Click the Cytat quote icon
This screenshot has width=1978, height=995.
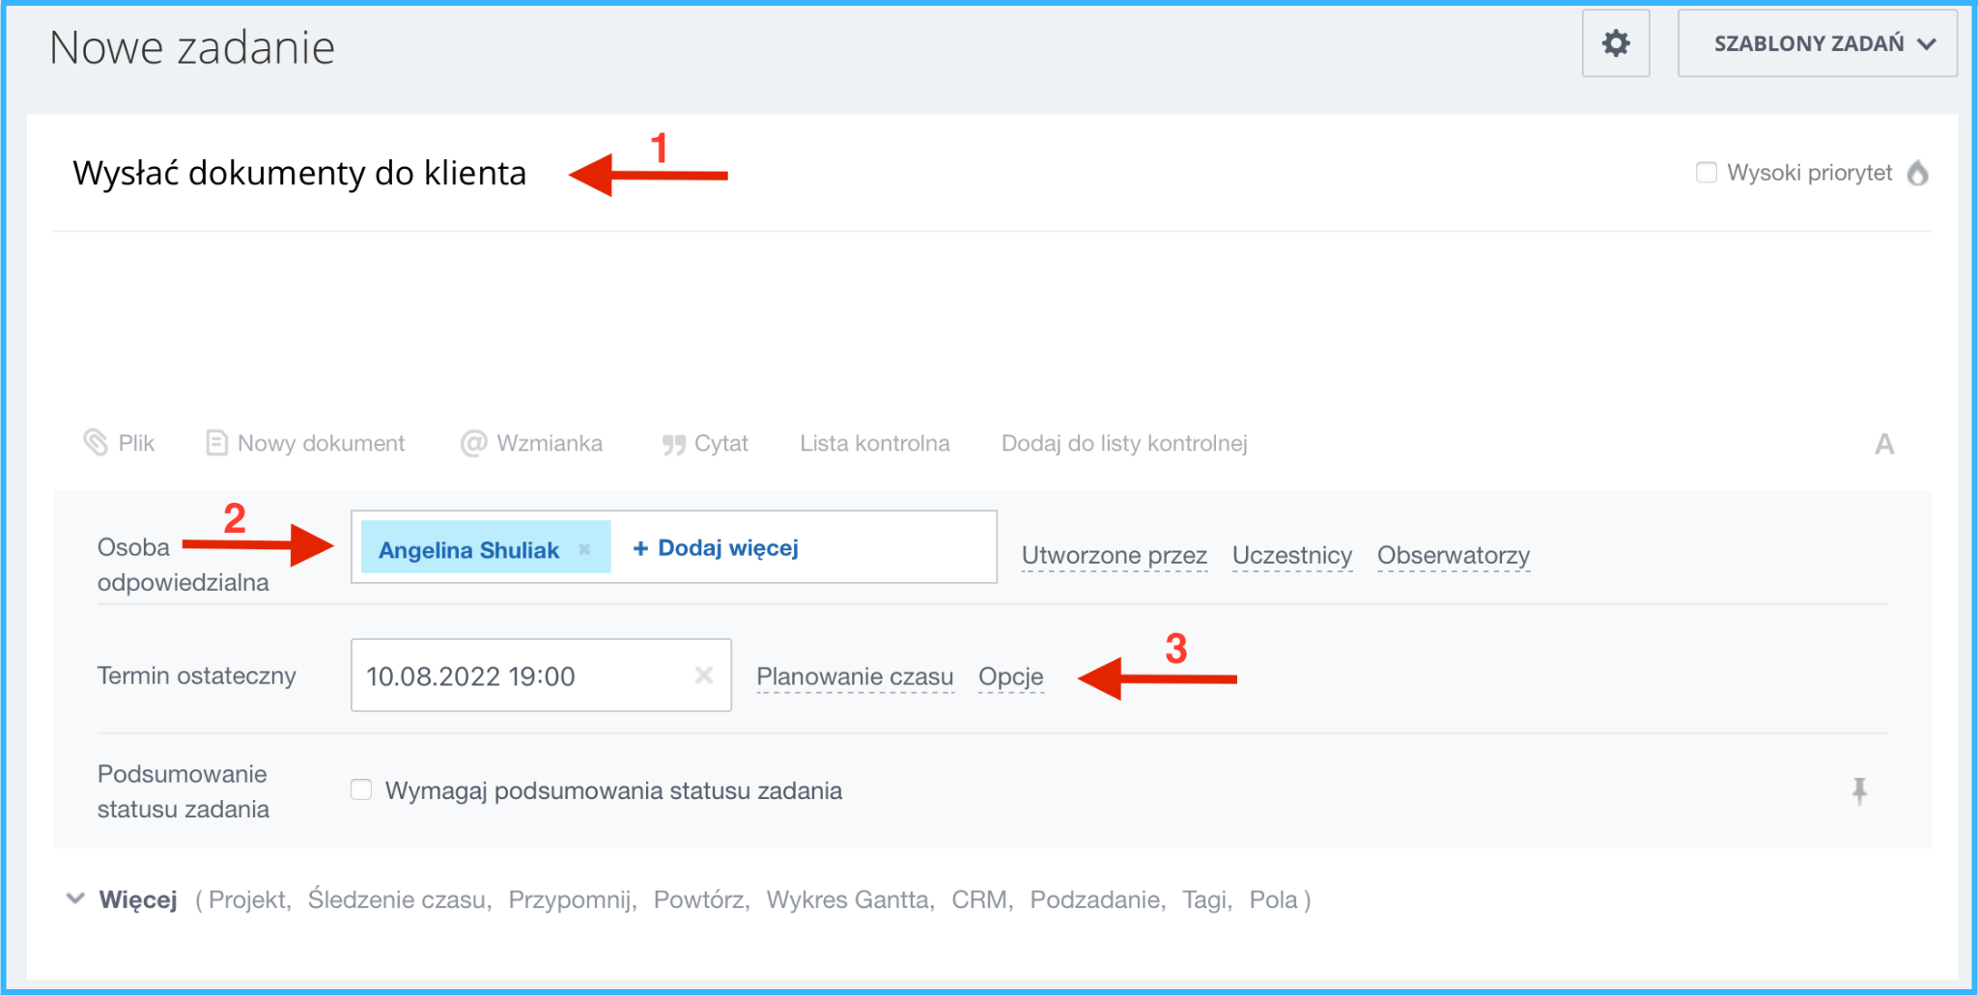(x=673, y=444)
